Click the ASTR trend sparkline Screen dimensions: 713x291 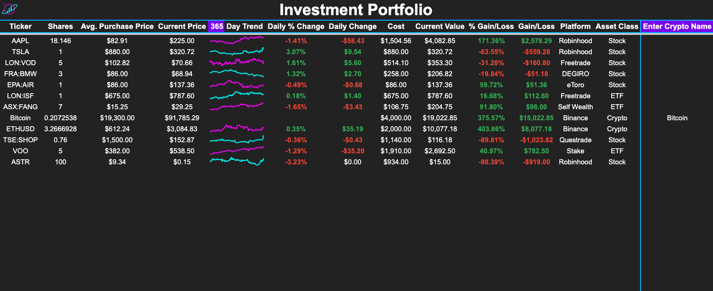pos(236,162)
